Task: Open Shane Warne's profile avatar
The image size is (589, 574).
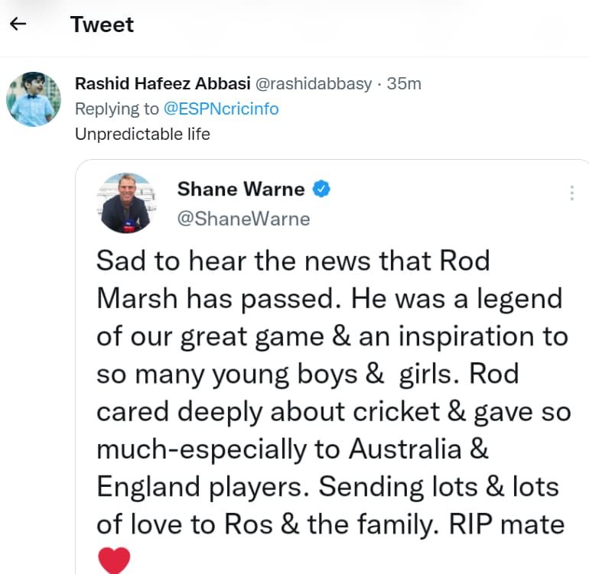Action: tap(126, 203)
